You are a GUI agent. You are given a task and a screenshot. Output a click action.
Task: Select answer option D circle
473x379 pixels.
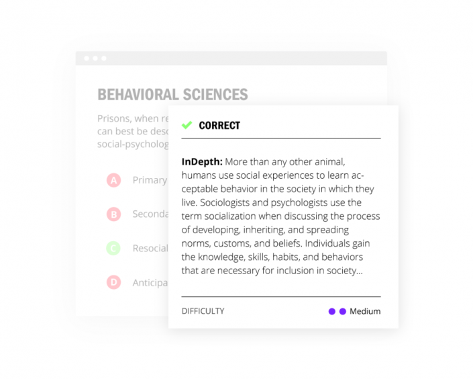113,282
